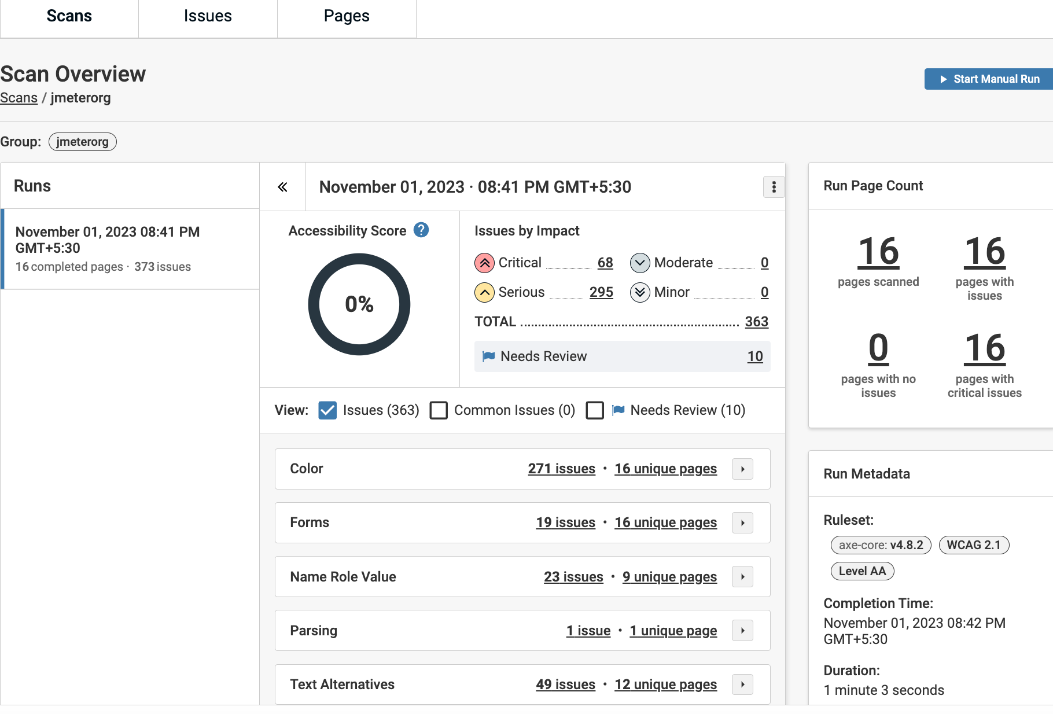This screenshot has height=714, width=1053.
Task: Click the Serious impact icon
Action: click(x=484, y=292)
